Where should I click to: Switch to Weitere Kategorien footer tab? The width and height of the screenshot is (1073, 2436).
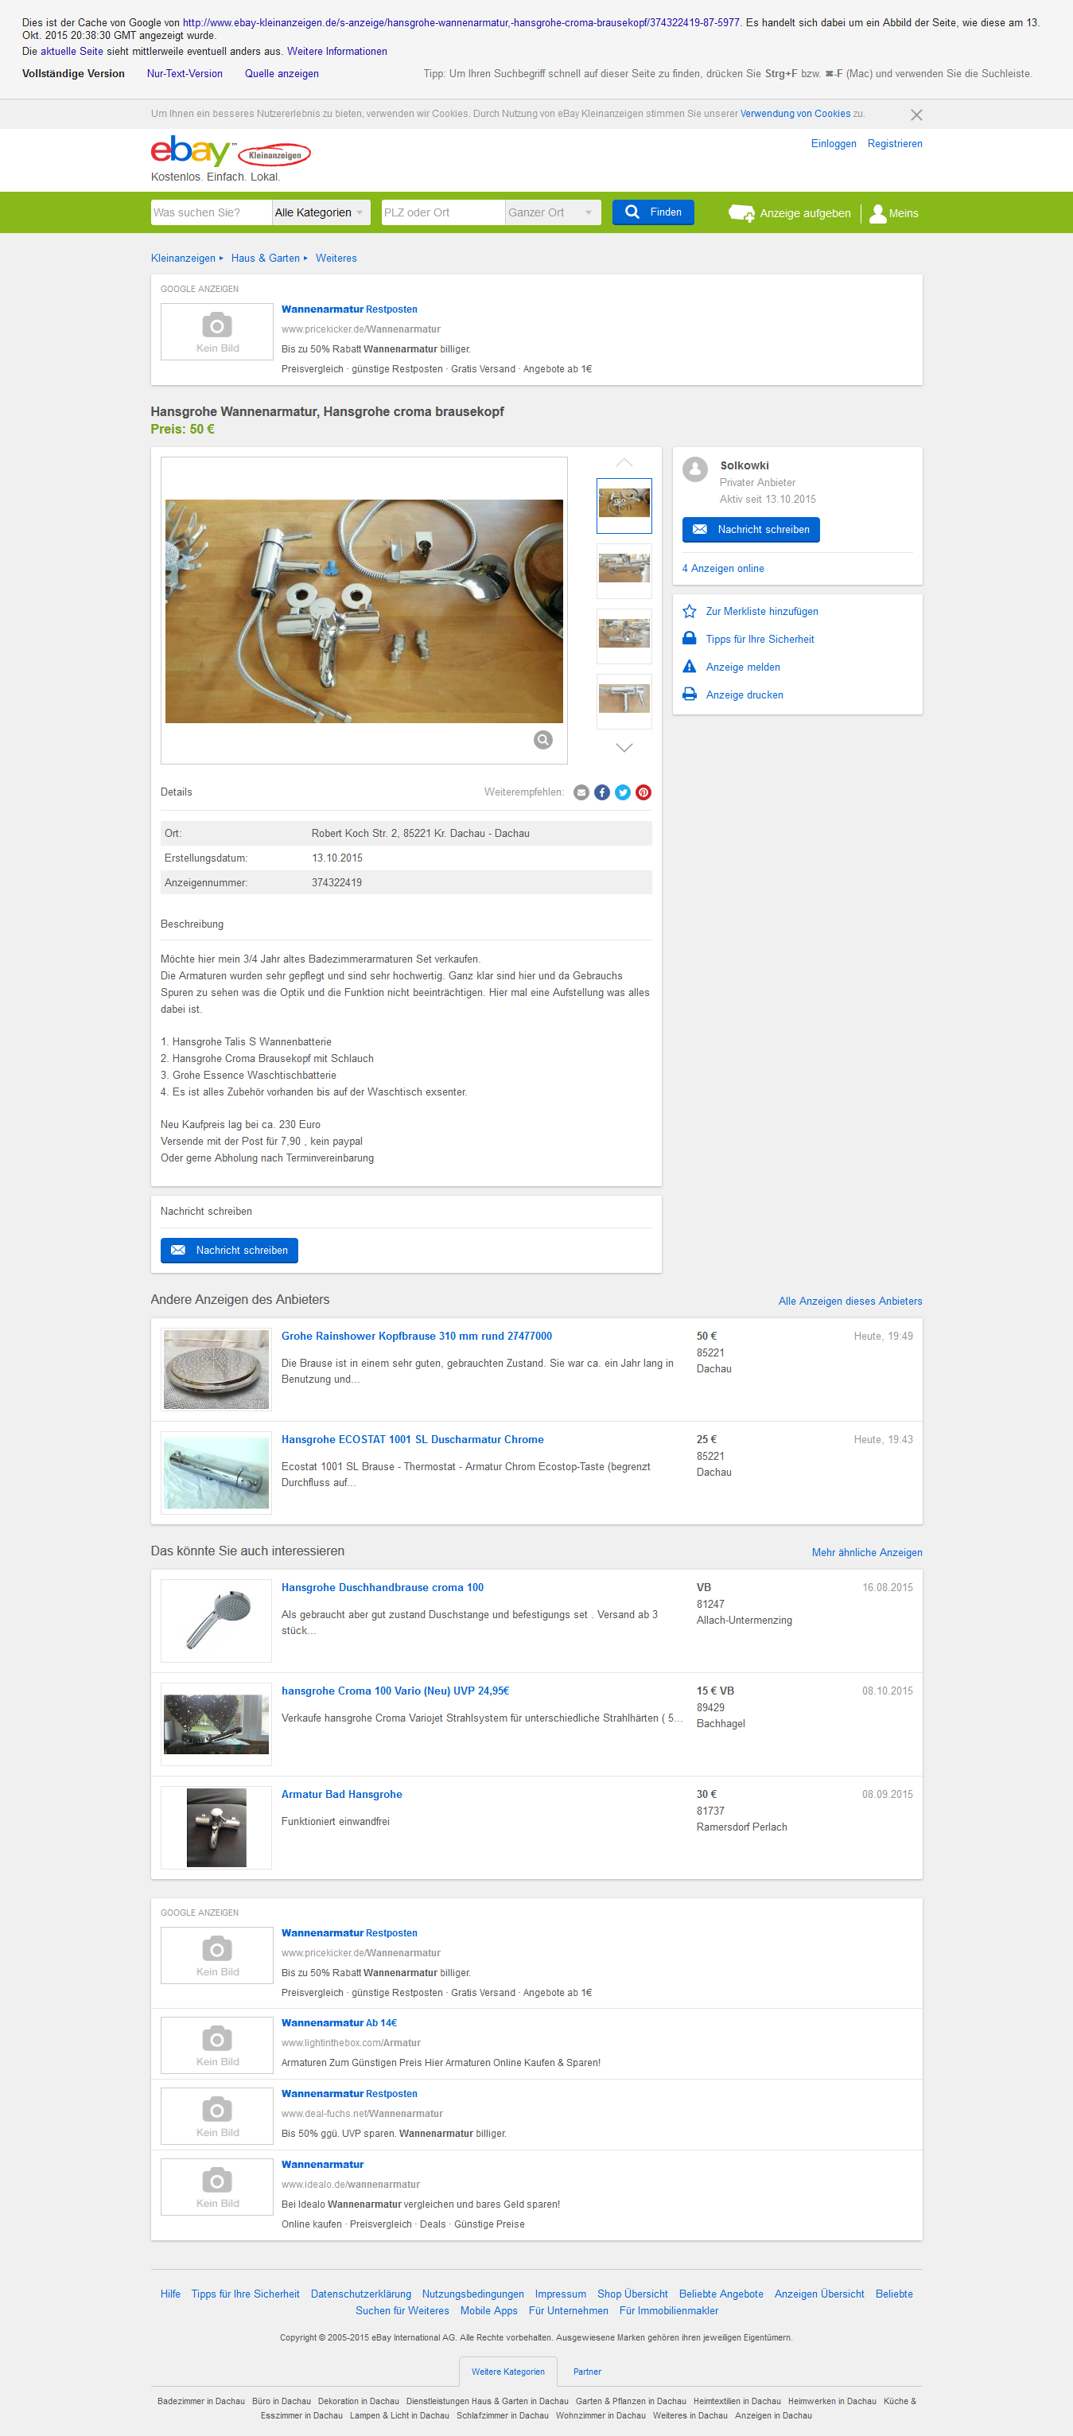pos(507,2372)
